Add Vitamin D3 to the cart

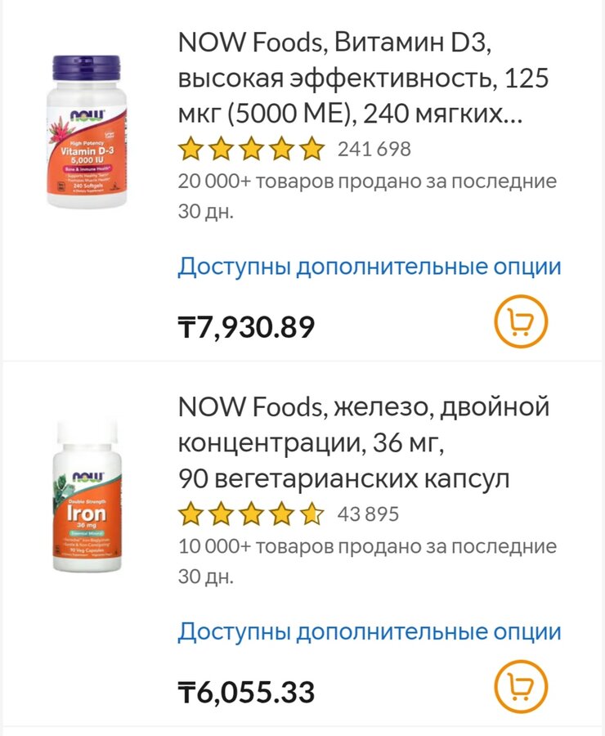tap(521, 322)
